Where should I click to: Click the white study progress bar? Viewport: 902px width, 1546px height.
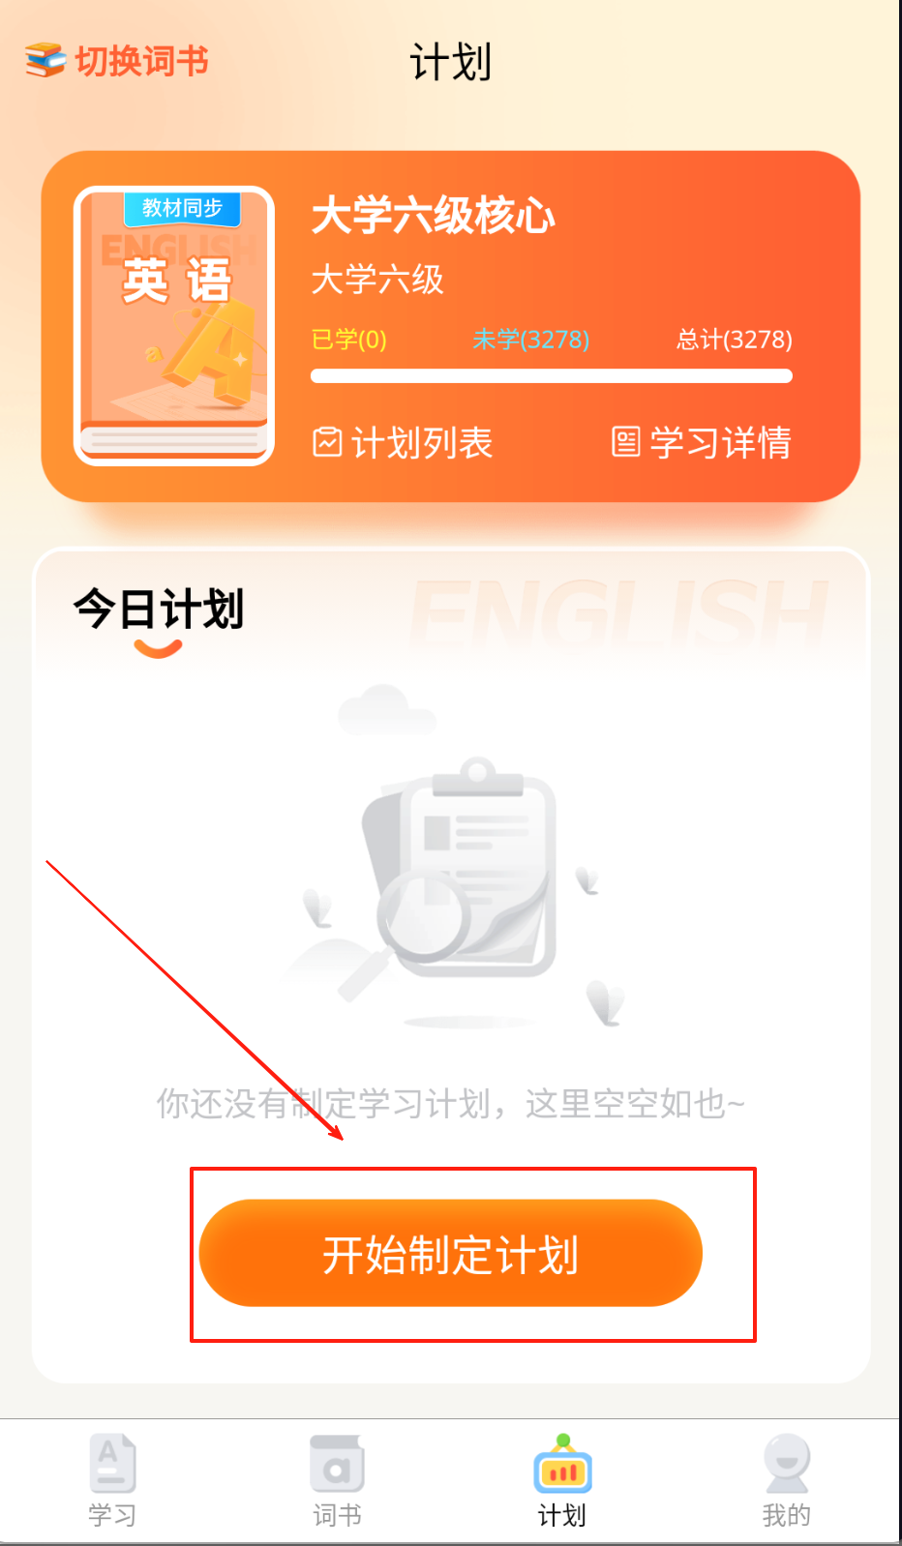pos(552,376)
